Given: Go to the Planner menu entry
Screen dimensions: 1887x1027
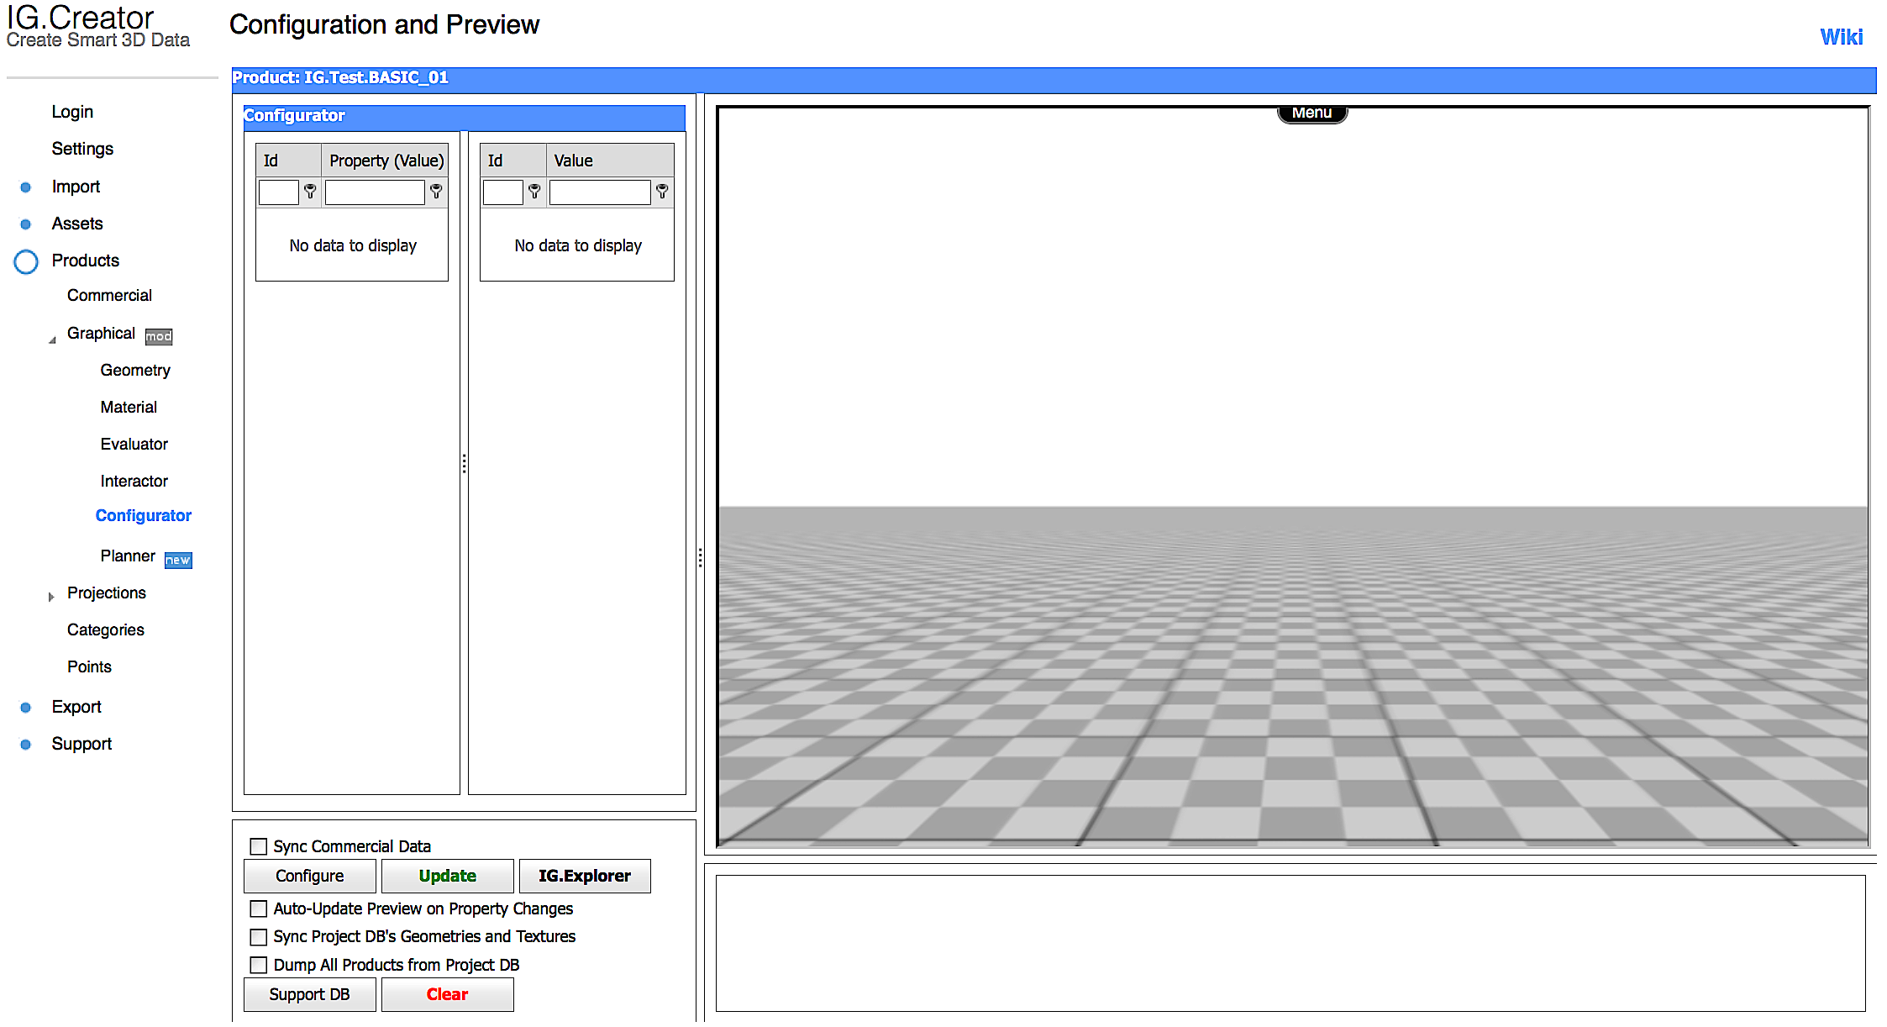Looking at the screenshot, I should [x=128, y=556].
